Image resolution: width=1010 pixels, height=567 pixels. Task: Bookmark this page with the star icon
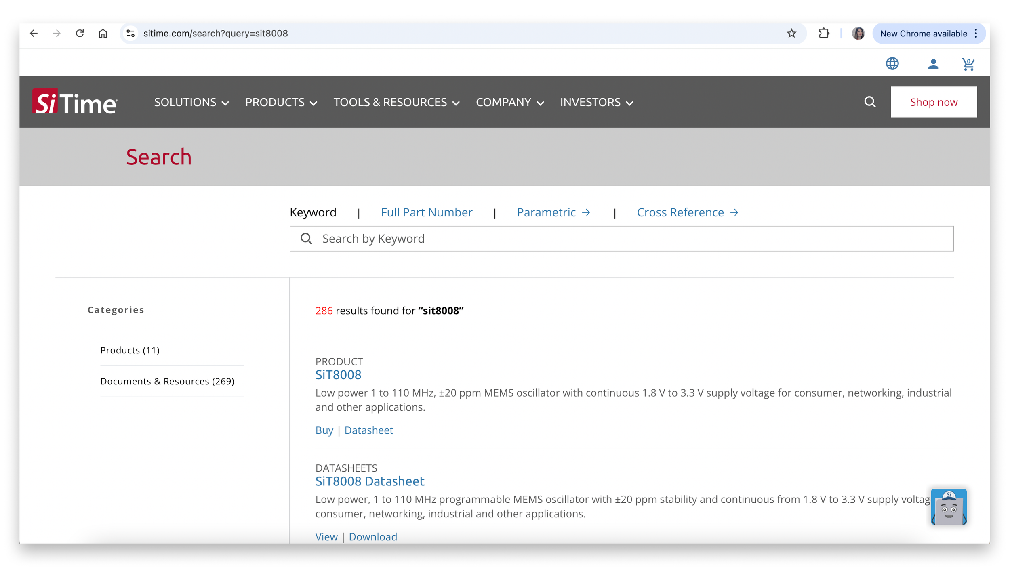point(791,33)
